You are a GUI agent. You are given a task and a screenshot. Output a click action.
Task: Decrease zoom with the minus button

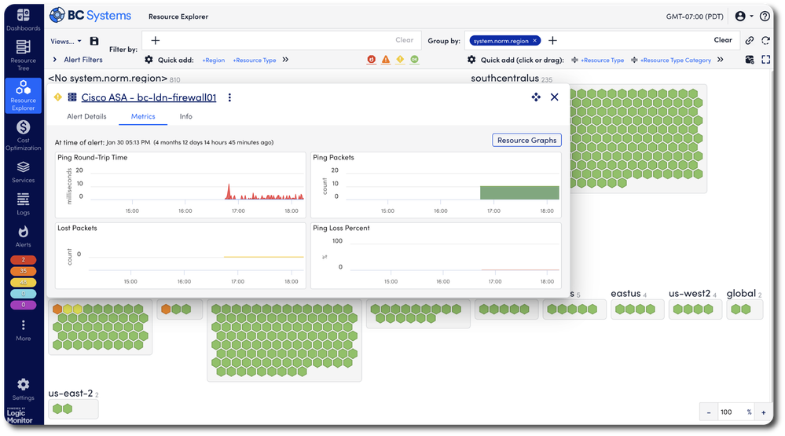click(x=709, y=412)
